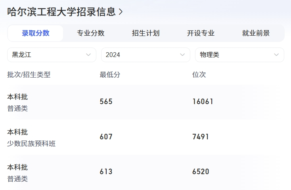Open the 招生计划 tab
This screenshot has height=190, width=291.
point(146,33)
